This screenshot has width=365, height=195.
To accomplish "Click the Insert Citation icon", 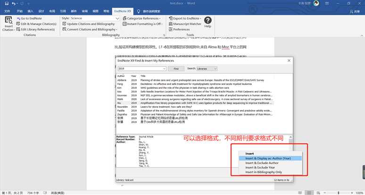I will click(9, 20).
